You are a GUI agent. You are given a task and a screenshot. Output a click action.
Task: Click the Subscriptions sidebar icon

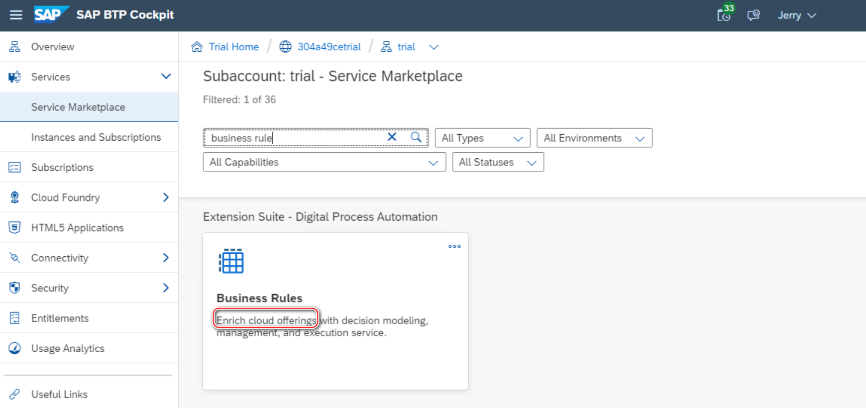(15, 167)
